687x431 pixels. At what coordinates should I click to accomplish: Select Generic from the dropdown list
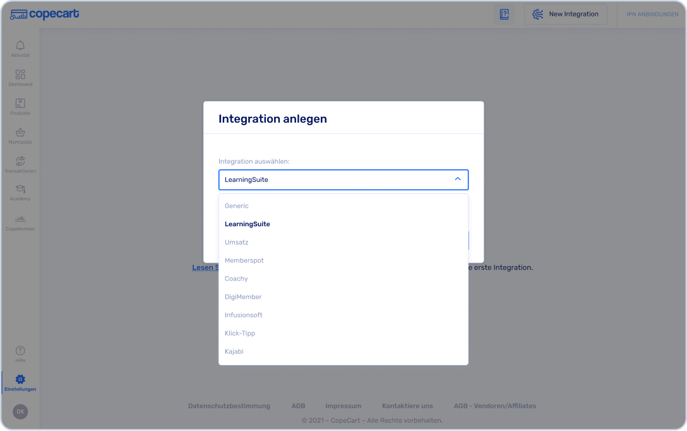343,205
